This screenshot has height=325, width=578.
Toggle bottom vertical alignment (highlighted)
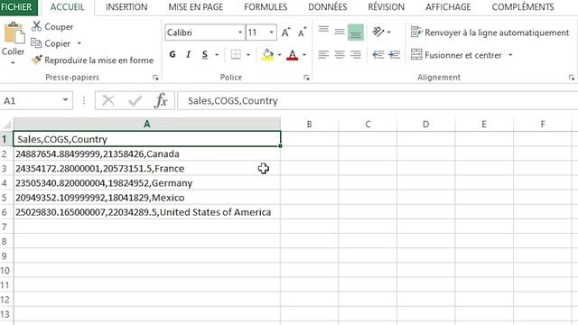(x=356, y=32)
